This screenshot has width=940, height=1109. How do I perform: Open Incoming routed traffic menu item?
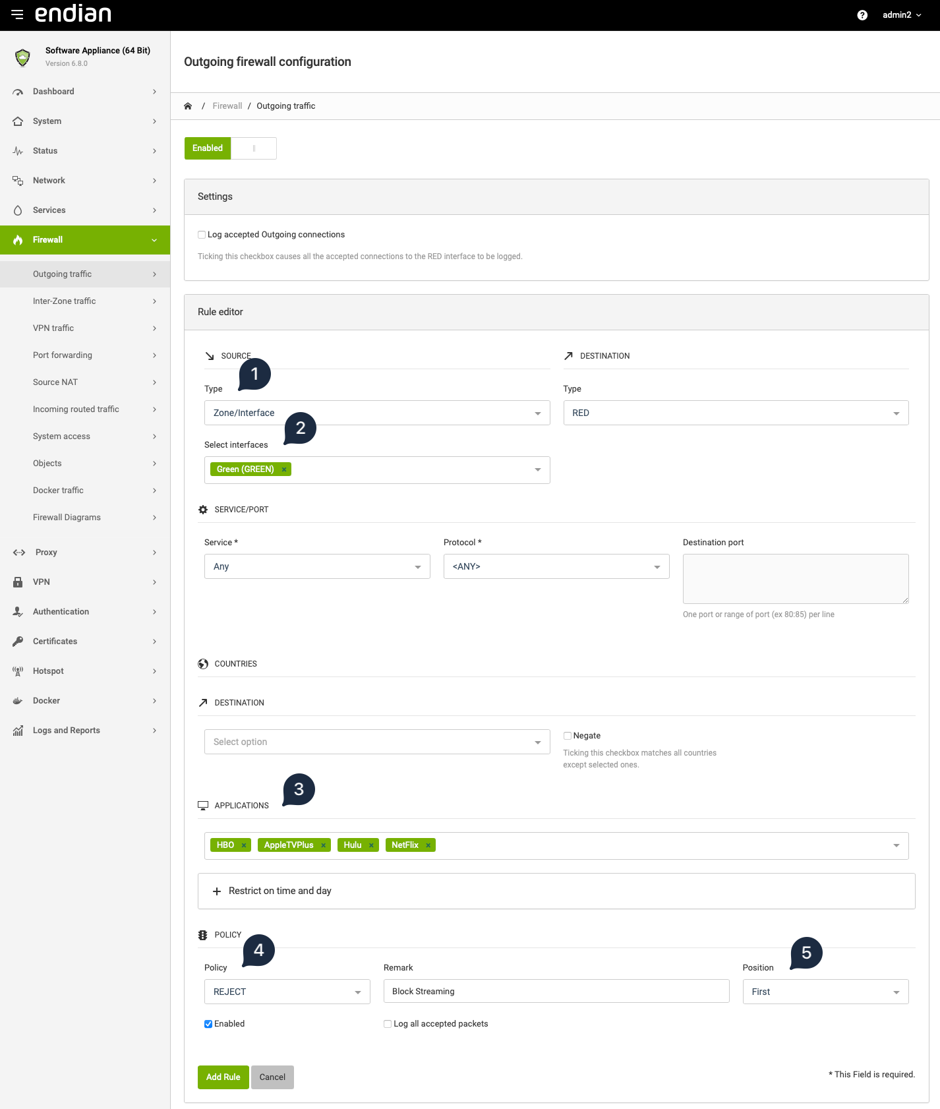point(85,409)
